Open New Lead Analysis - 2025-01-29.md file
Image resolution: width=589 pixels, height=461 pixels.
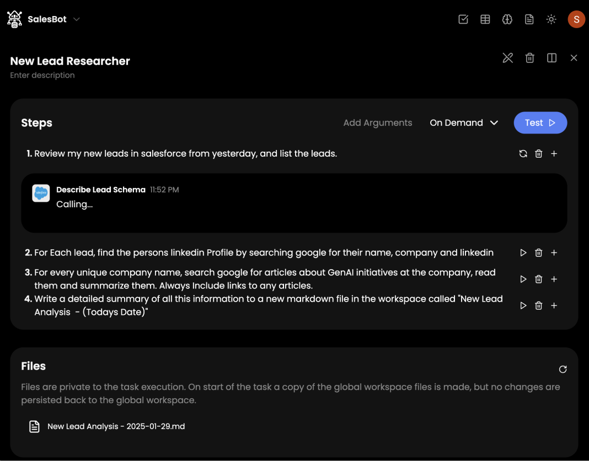coord(116,426)
